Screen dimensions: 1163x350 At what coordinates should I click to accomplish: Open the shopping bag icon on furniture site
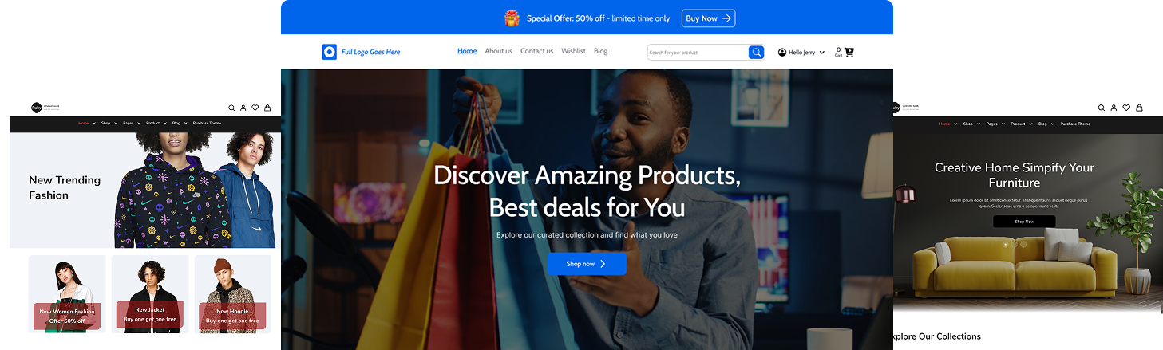pos(1139,108)
